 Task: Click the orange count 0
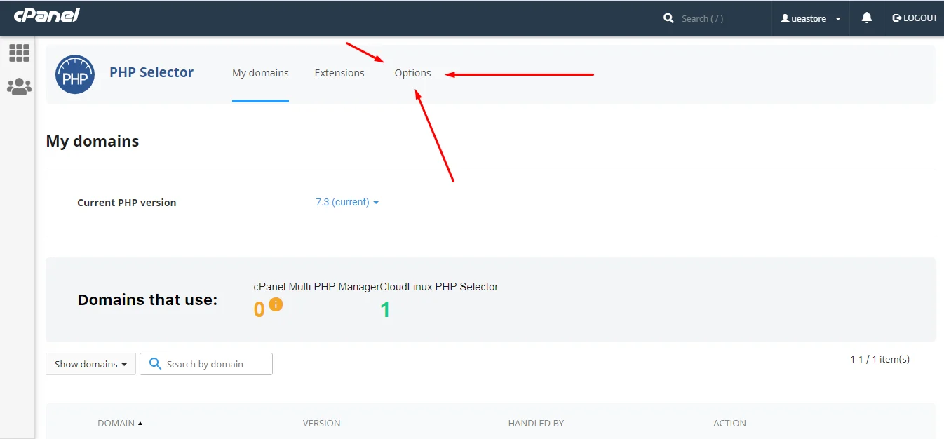click(259, 309)
